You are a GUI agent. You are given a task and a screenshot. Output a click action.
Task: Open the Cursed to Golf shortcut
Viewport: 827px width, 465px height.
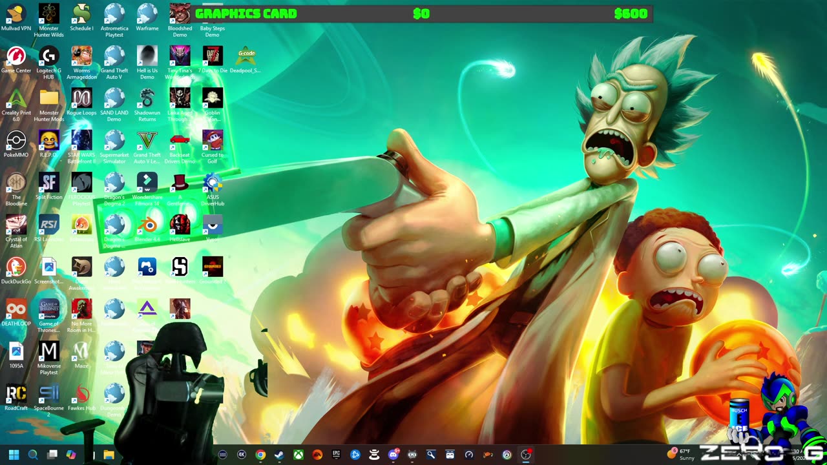213,147
